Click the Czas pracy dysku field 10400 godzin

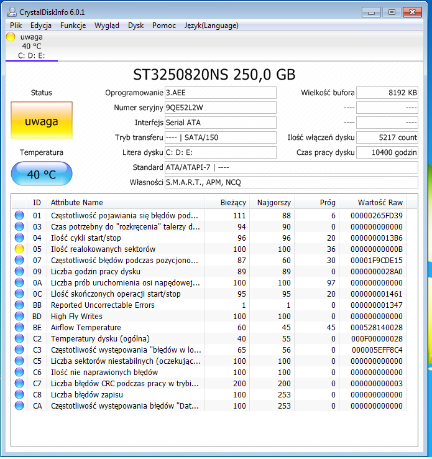point(387,152)
